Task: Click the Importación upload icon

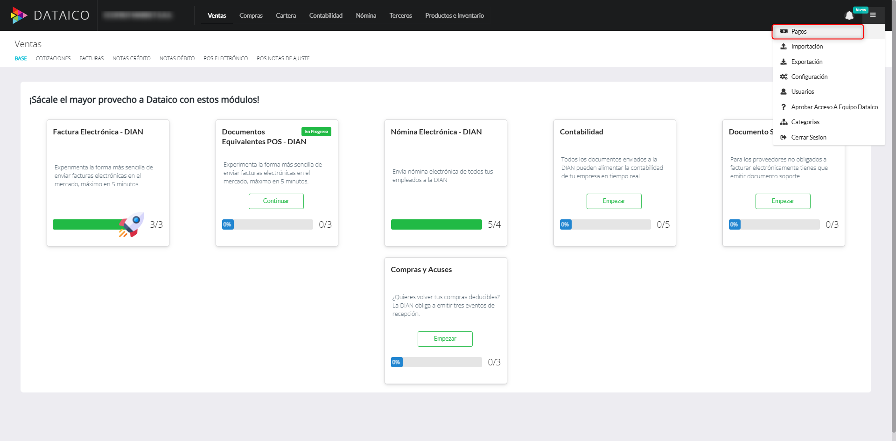Action: (x=784, y=46)
